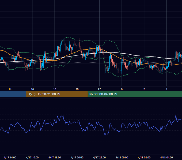The width and height of the screenshot is (182, 160).
Task: Click the 4/17 16:00 date label
Action: [32, 157]
